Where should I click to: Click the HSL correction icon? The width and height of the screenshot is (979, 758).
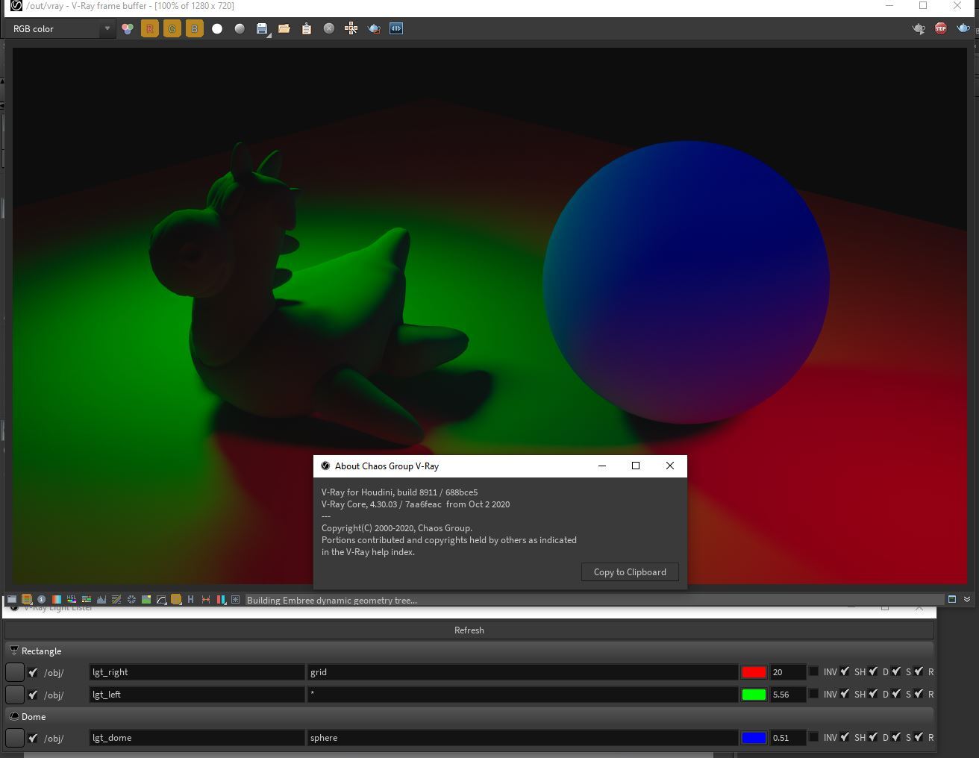point(72,599)
